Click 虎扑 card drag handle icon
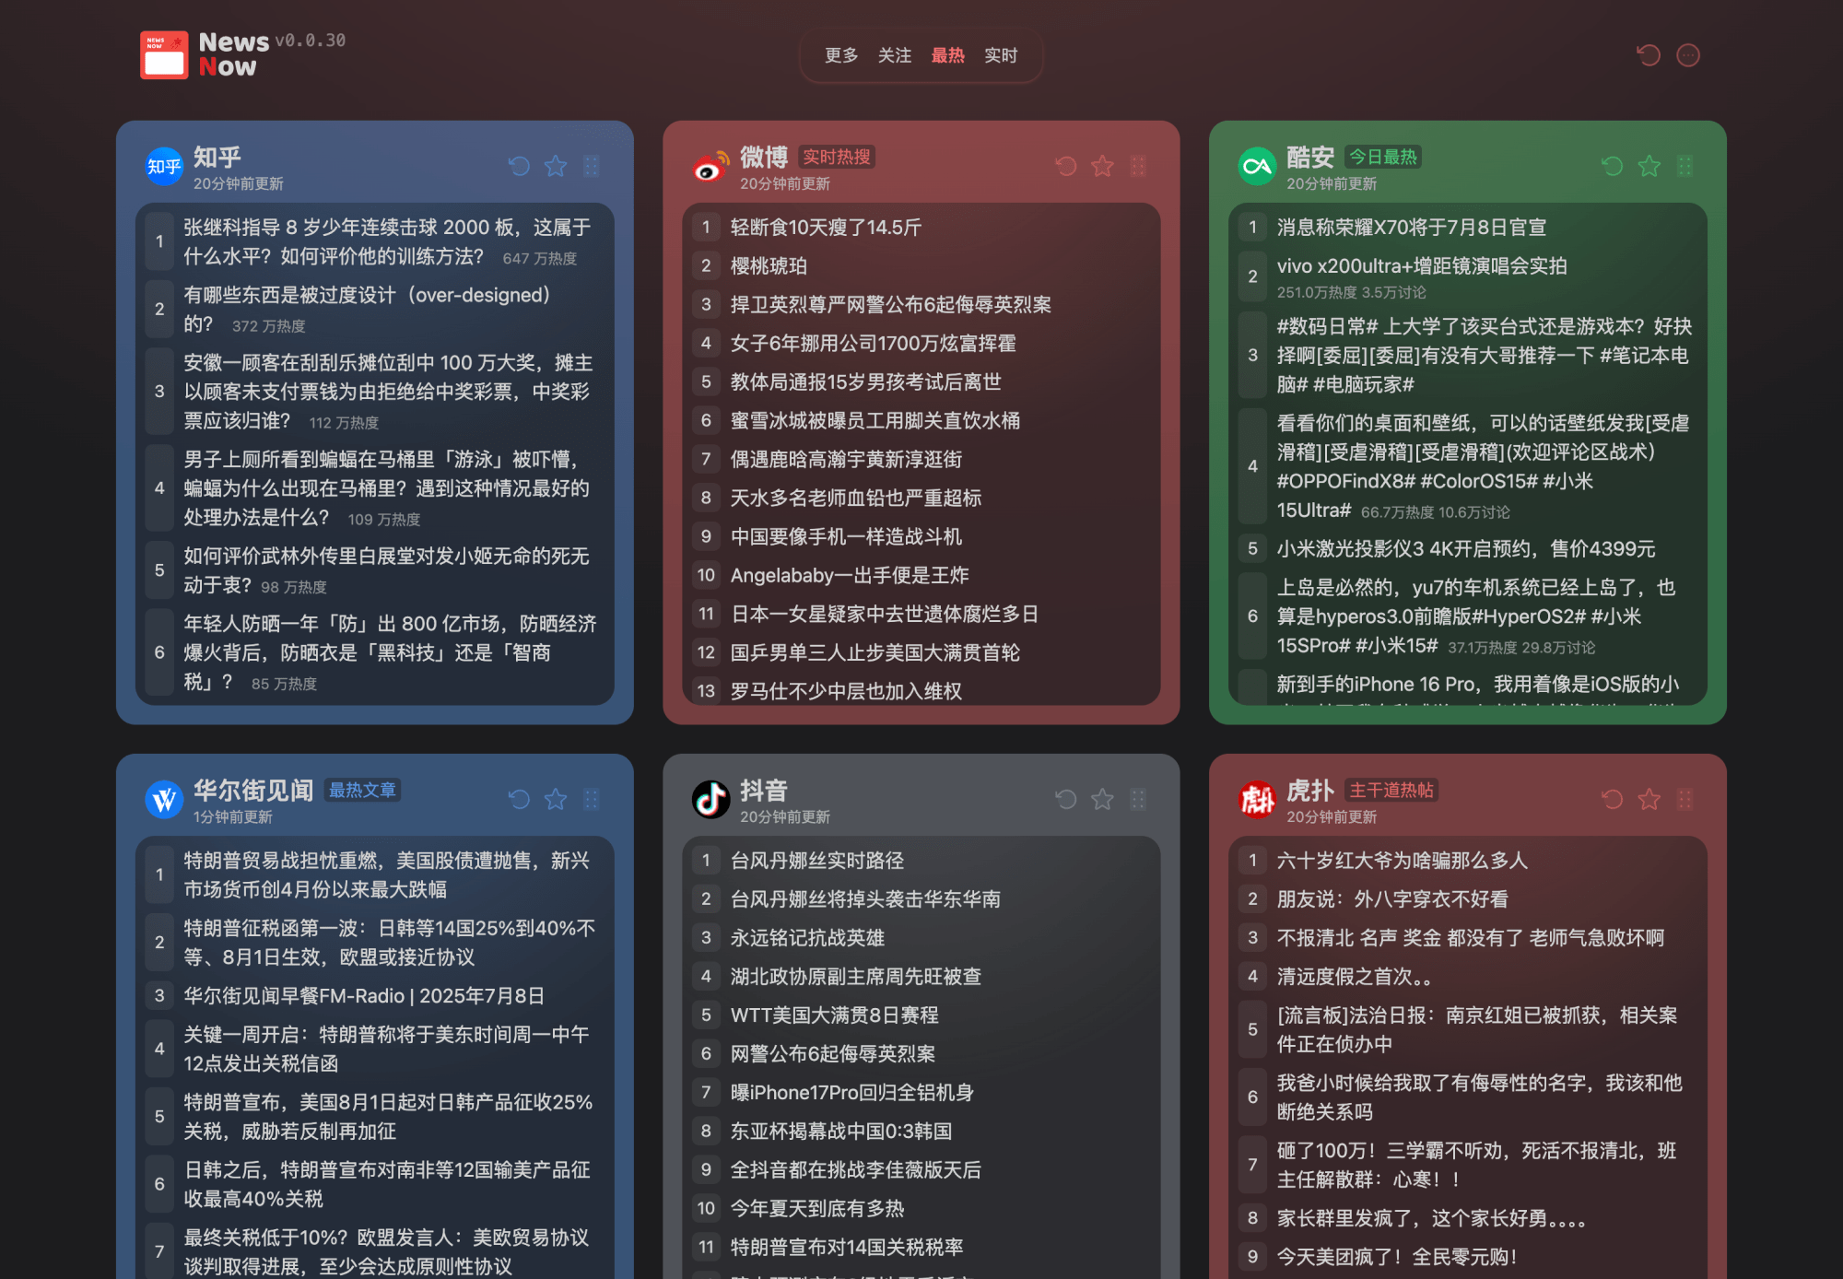Screen dimensions: 1843x1279 1685,799
